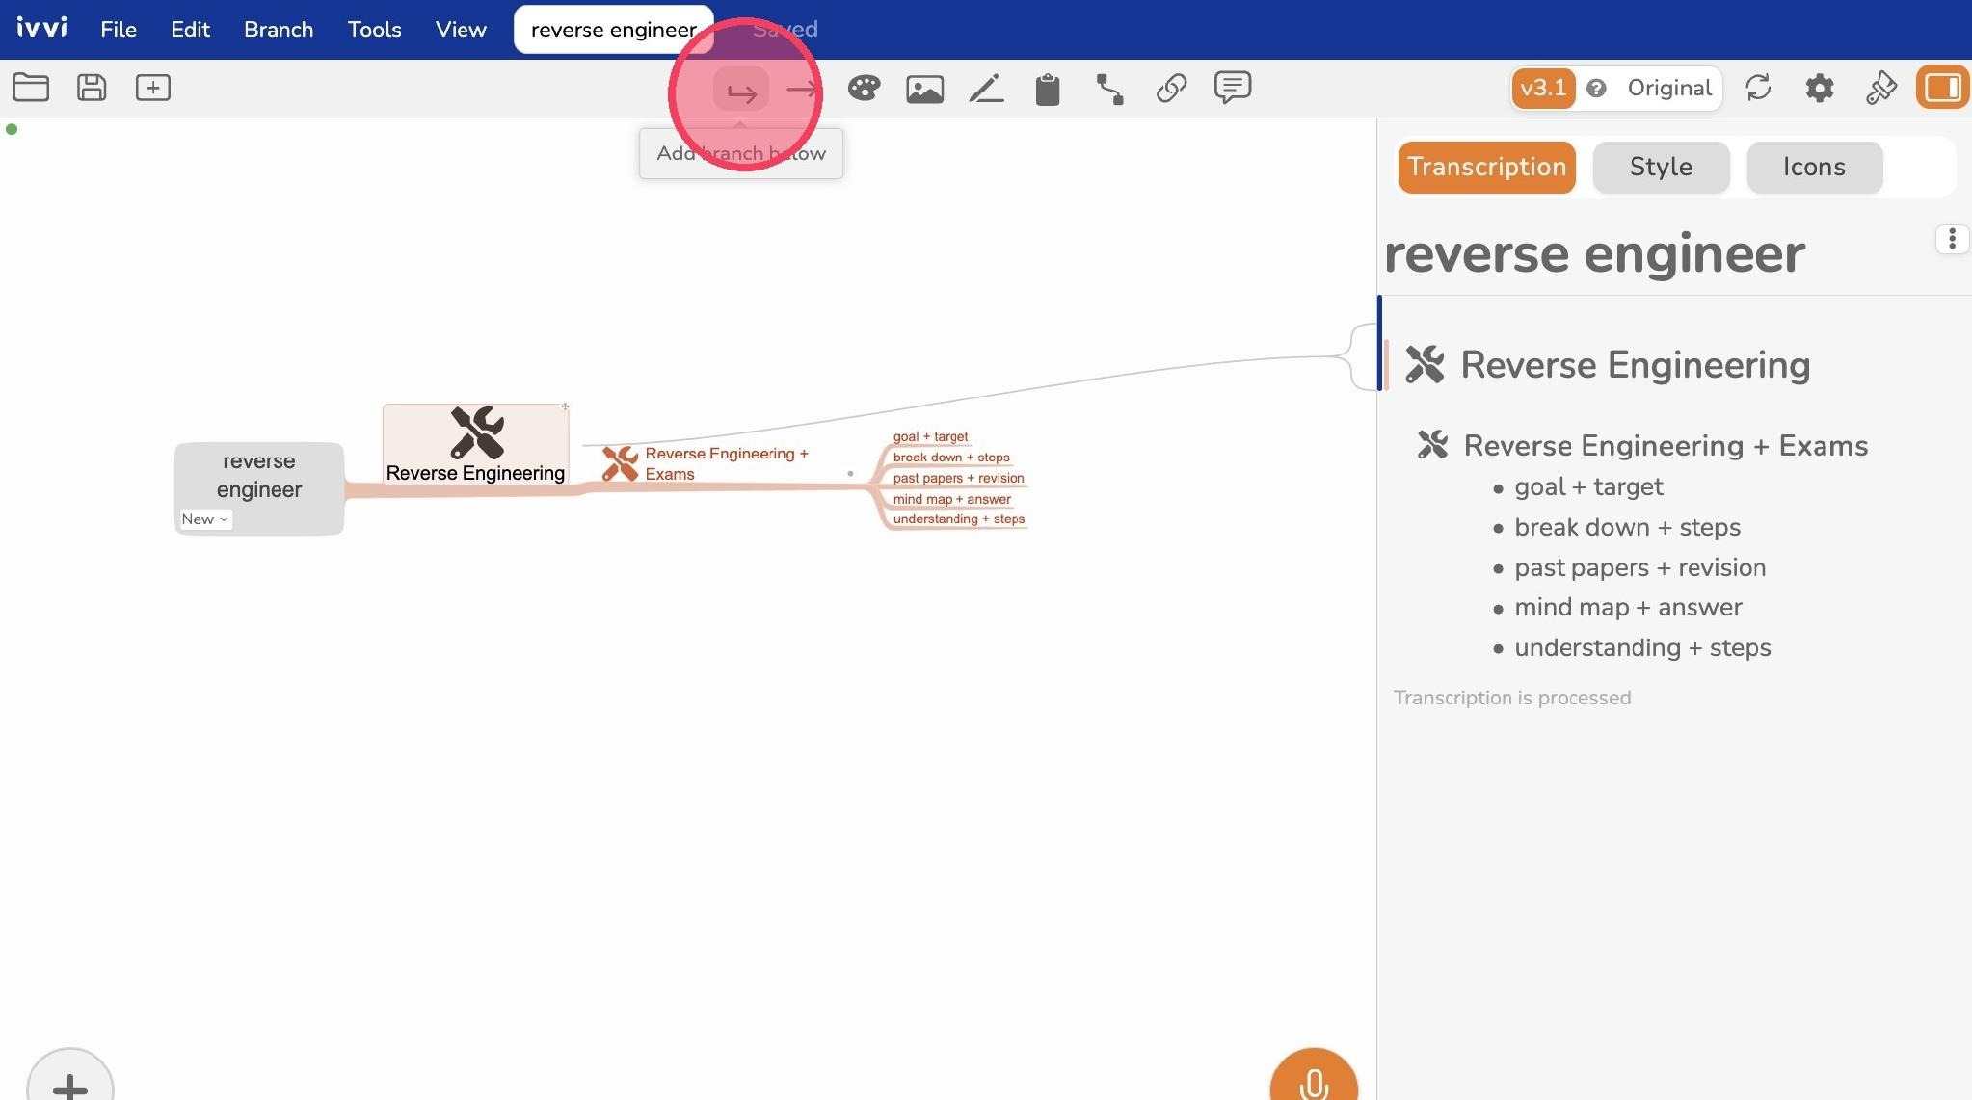Select the Reverse Engineering map node
The width and height of the screenshot is (1972, 1100).
(x=475, y=444)
